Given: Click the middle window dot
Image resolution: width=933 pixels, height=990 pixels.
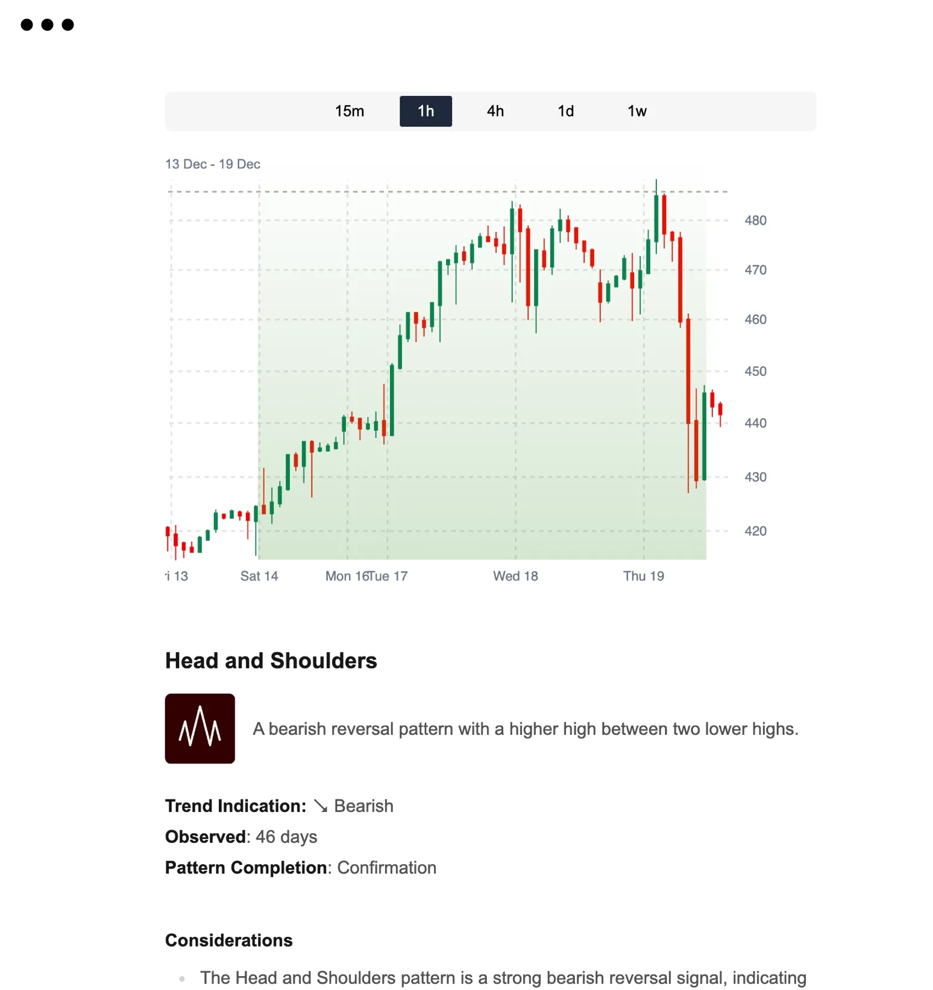Looking at the screenshot, I should pyautogui.click(x=46, y=25).
